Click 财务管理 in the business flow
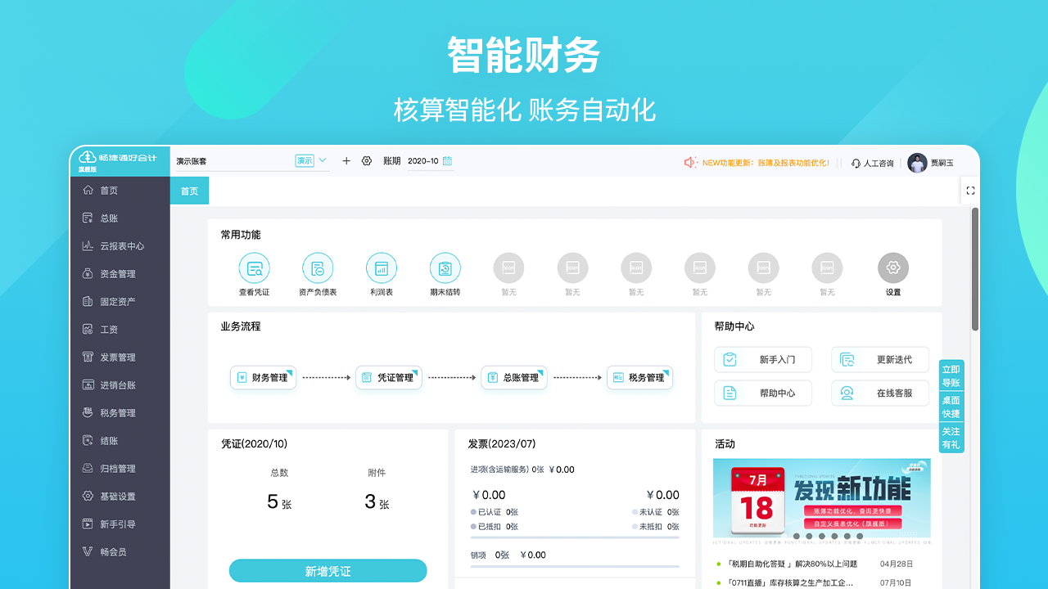The image size is (1048, 589). click(x=263, y=377)
